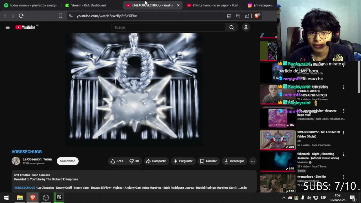Focus the Buscar search field
Image resolution: width=361 pixels, height=203 pixels.
[x=168, y=27]
